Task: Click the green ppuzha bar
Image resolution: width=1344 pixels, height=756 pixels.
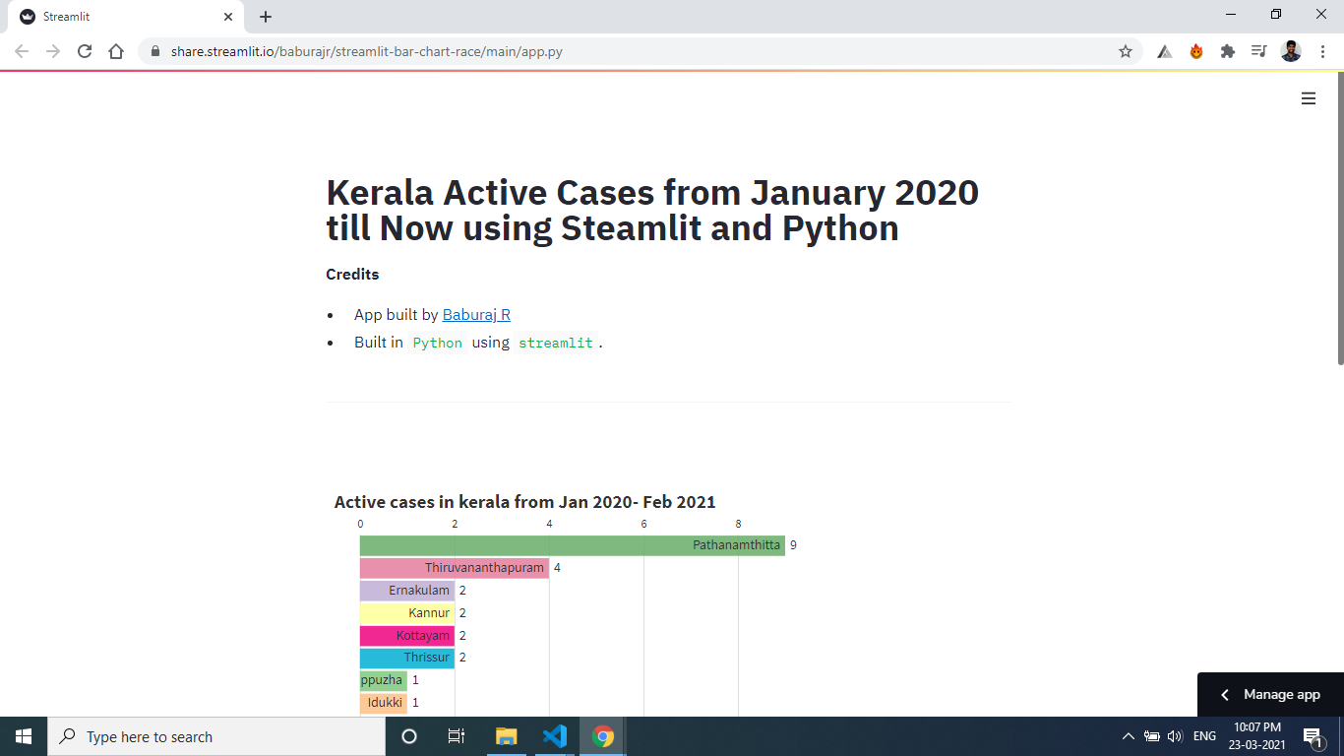Action: (384, 680)
